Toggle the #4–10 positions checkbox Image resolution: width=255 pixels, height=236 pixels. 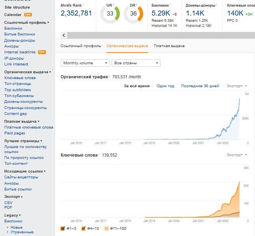(84, 228)
